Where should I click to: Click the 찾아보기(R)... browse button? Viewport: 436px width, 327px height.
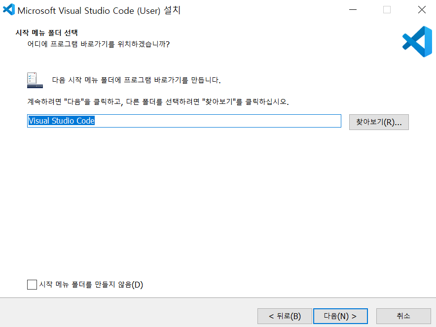click(x=379, y=122)
